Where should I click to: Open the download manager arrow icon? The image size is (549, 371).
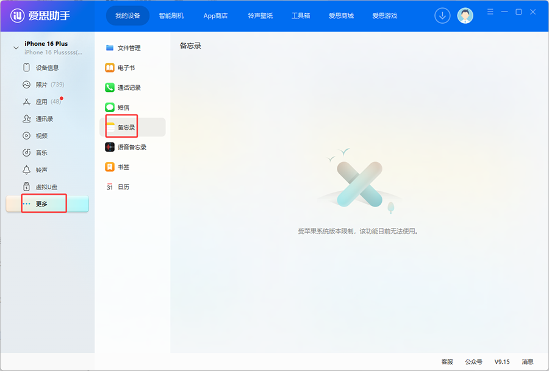pos(442,16)
